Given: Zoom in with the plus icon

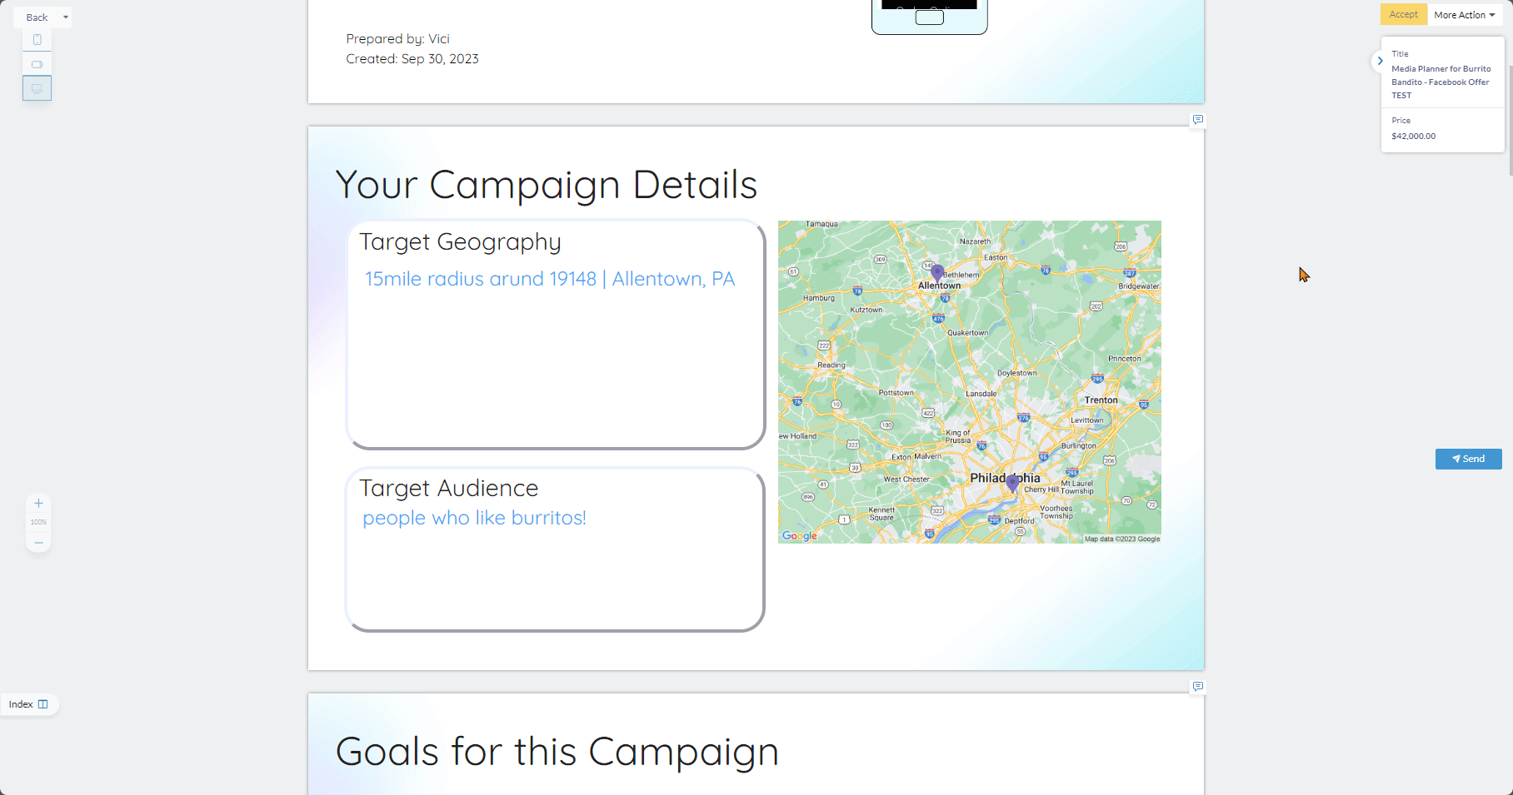Looking at the screenshot, I should pos(38,504).
